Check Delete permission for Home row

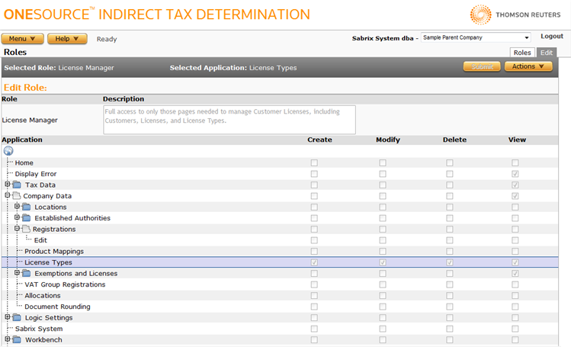click(450, 162)
